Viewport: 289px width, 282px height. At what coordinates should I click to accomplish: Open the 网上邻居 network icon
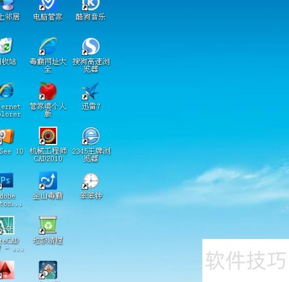point(6,4)
